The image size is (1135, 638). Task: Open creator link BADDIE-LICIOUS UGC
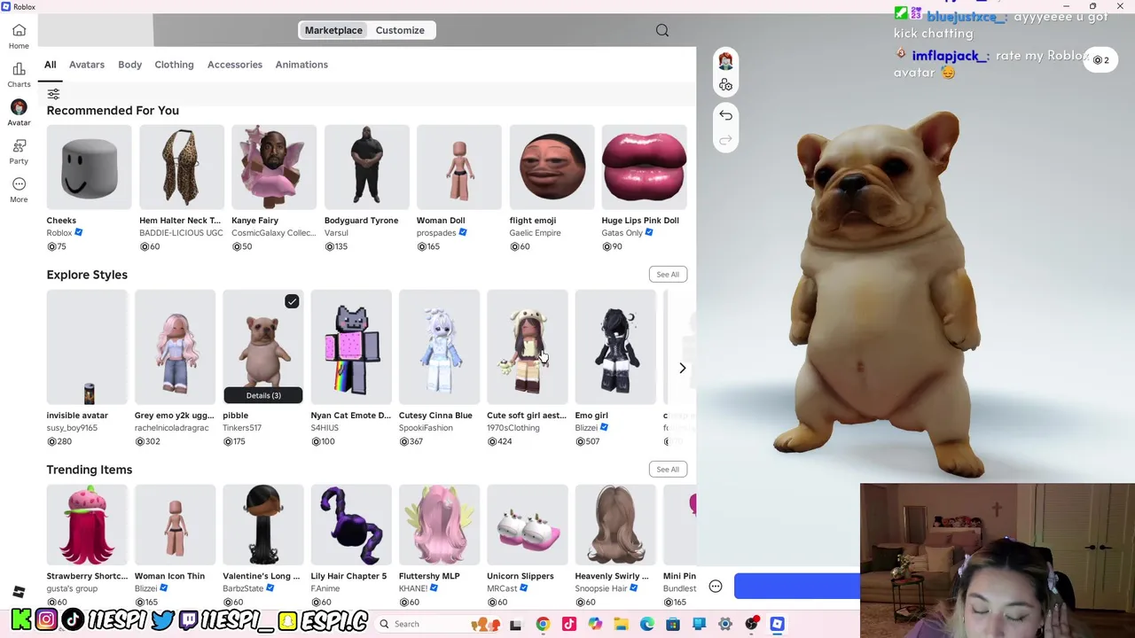[181, 233]
